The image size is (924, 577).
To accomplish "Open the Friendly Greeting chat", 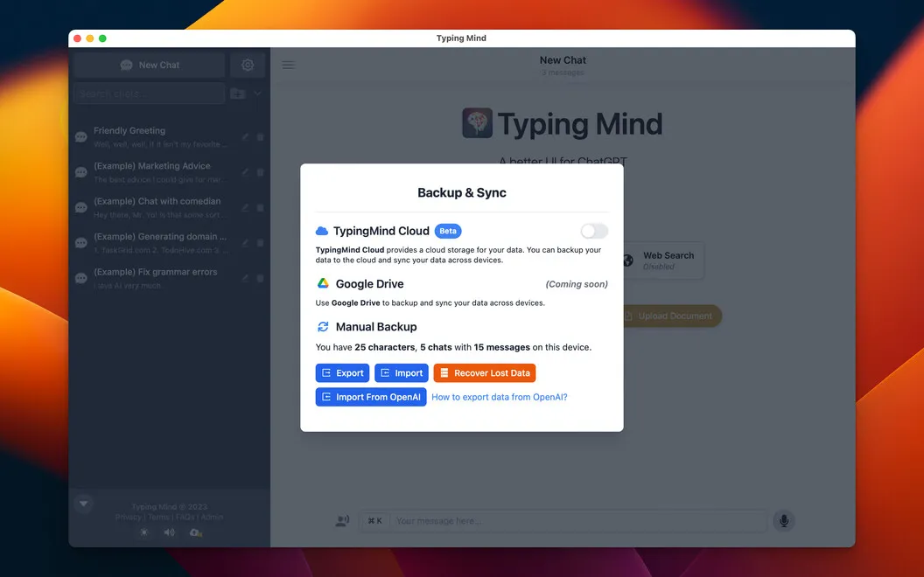I will pyautogui.click(x=170, y=136).
